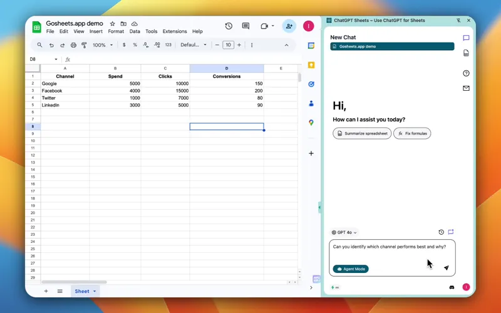Show all sheets list
The image size is (501, 313).
click(x=59, y=291)
